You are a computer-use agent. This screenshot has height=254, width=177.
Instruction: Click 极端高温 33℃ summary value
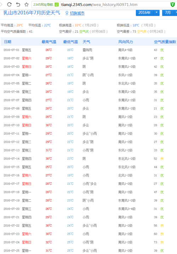[x=79, y=25]
